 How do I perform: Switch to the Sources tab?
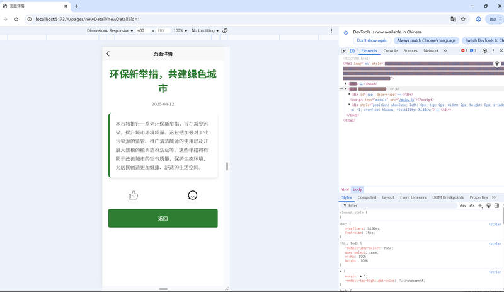click(x=411, y=51)
